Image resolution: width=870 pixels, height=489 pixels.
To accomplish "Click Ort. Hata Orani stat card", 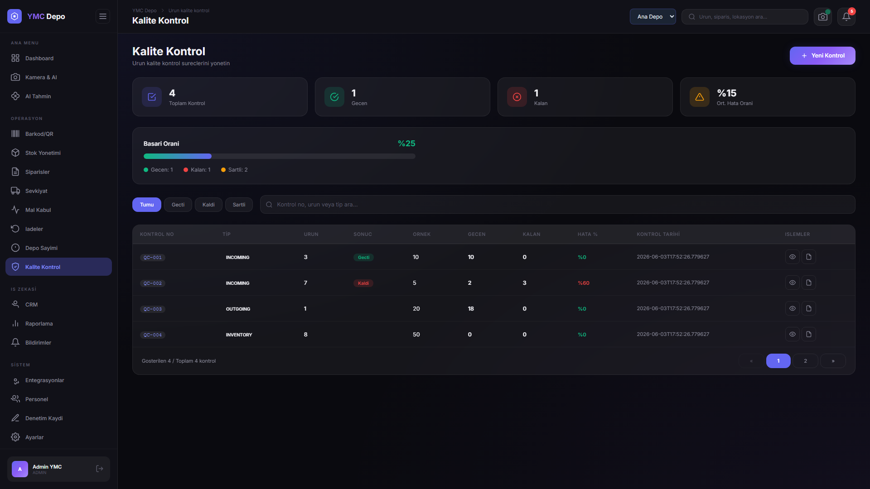I will coord(768,97).
